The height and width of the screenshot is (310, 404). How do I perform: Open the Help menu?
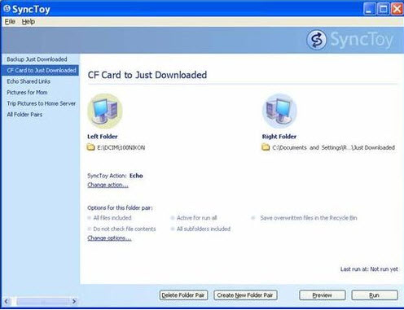pyautogui.click(x=29, y=21)
